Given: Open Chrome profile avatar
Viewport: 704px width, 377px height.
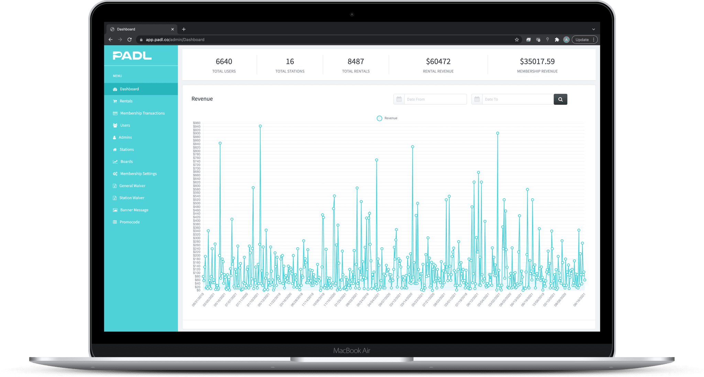Looking at the screenshot, I should [x=566, y=40].
